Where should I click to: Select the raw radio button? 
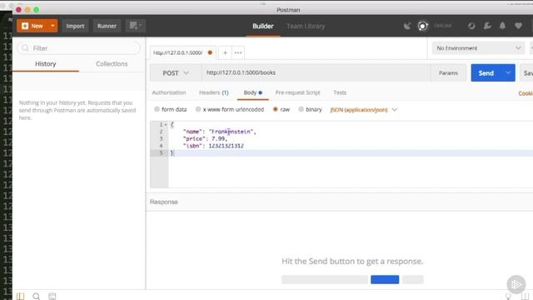coord(276,109)
